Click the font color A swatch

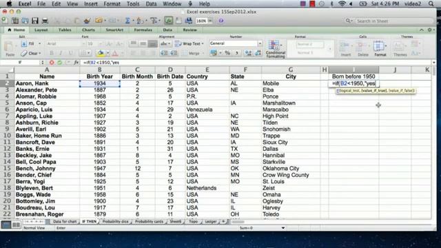(115, 53)
